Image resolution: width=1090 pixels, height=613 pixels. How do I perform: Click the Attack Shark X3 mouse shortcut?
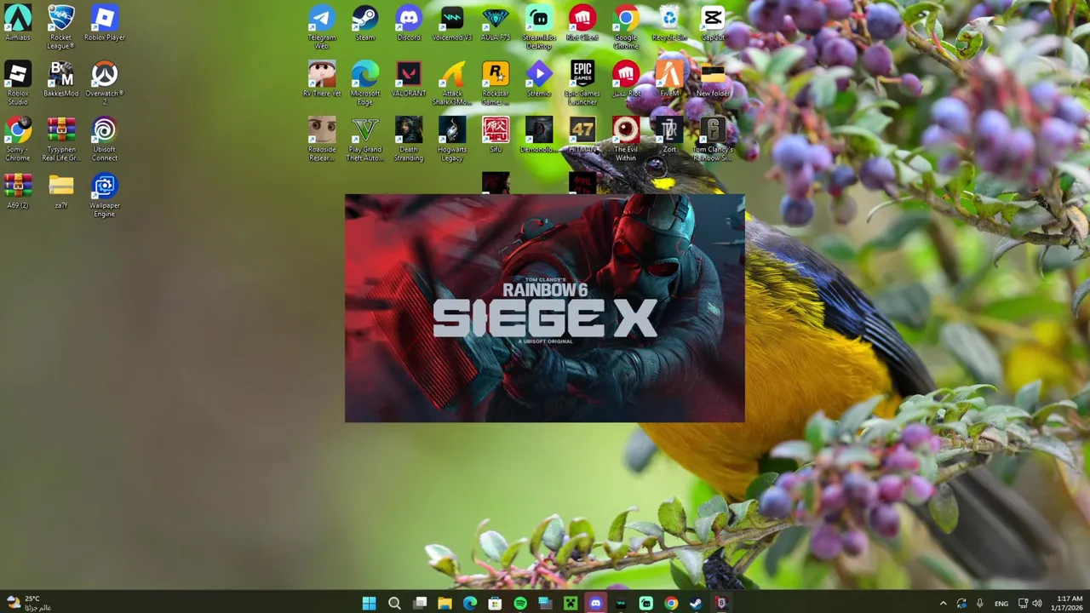coord(452,83)
